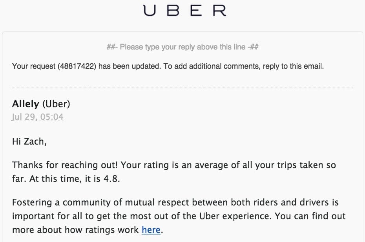
Task: Click the request number 48817422
Action: point(76,66)
